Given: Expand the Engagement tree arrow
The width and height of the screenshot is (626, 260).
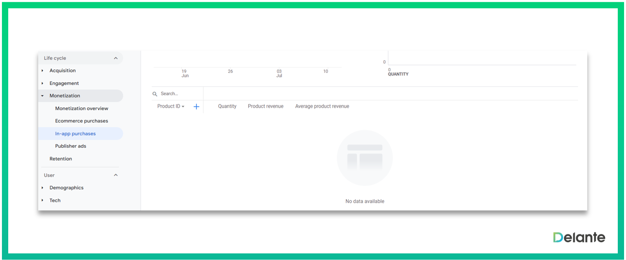Looking at the screenshot, I should [43, 83].
